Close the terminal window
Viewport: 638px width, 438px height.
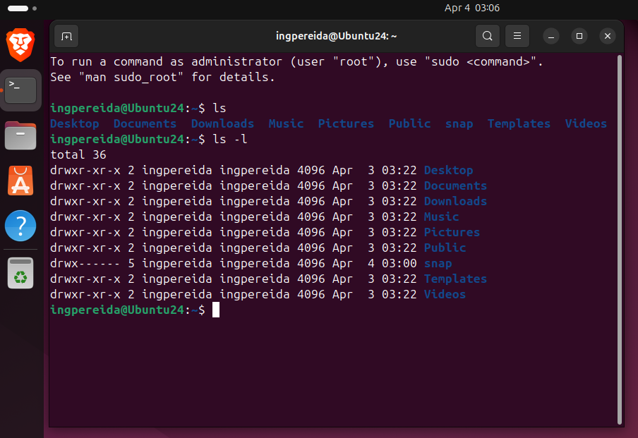(607, 36)
